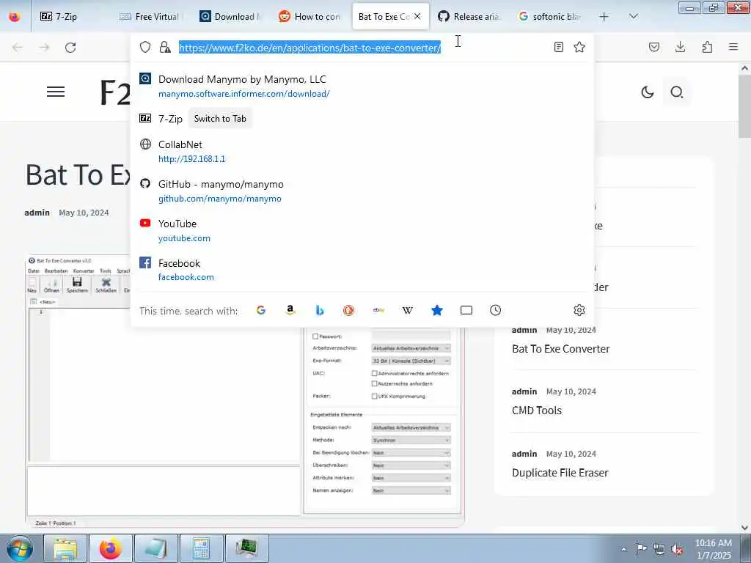The height and width of the screenshot is (563, 751).
Task: Open the Firefox application menu
Action: 733,47
